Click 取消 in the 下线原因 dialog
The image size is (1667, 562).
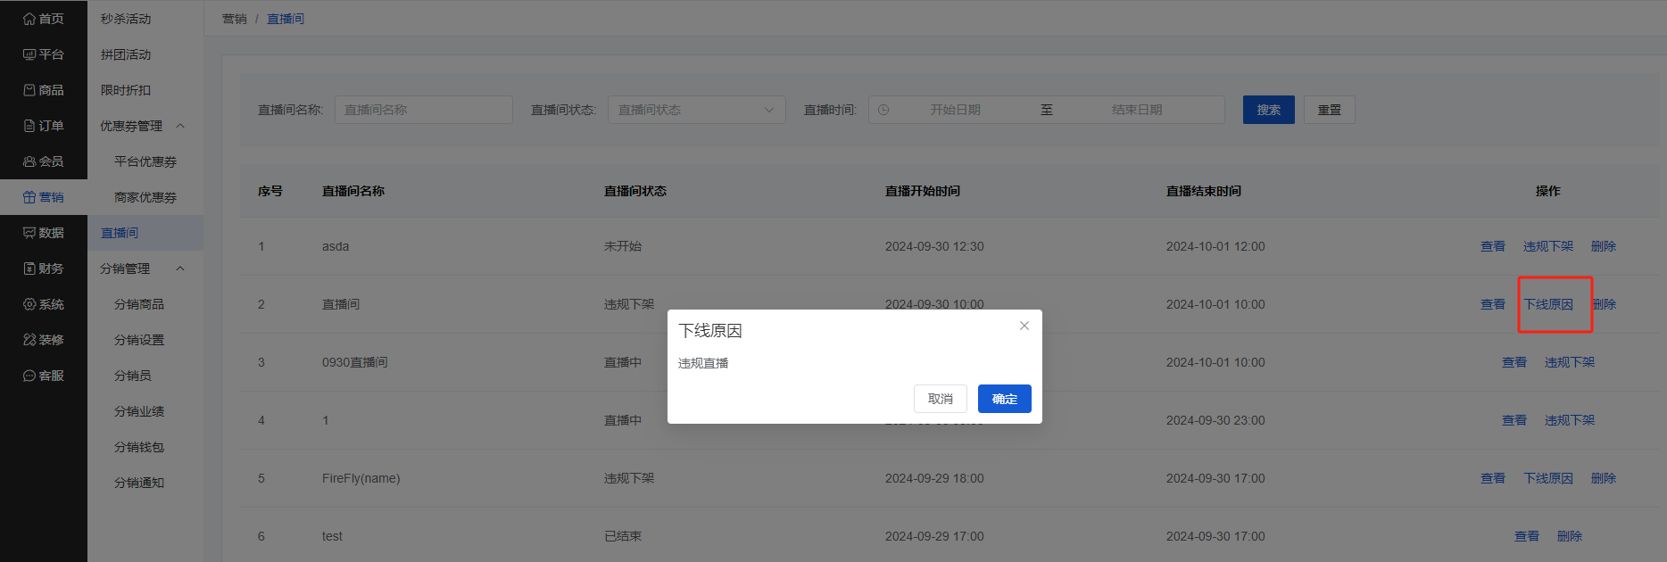pos(941,399)
